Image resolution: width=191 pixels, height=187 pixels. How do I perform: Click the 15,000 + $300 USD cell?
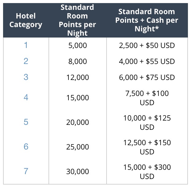(147, 171)
